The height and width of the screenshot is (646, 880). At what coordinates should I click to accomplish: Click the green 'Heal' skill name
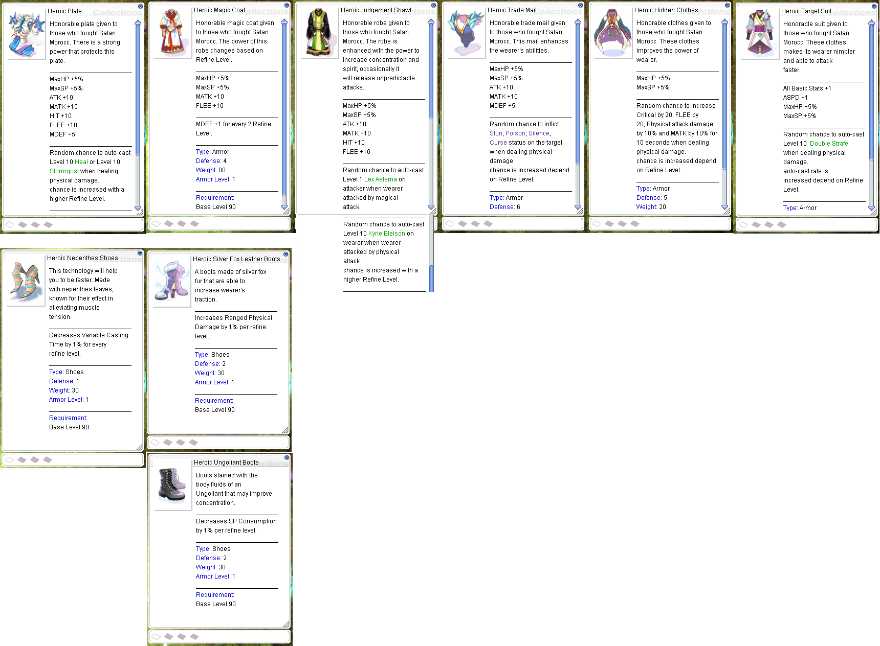[x=81, y=162]
